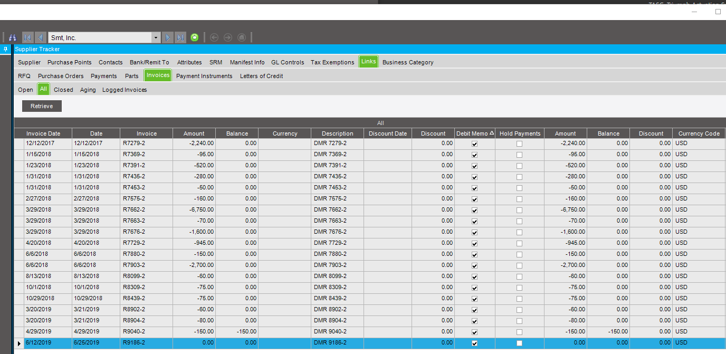This screenshot has width=726, height=354.
Task: Select the row indicator arrow for R9186-2
Action: point(19,343)
